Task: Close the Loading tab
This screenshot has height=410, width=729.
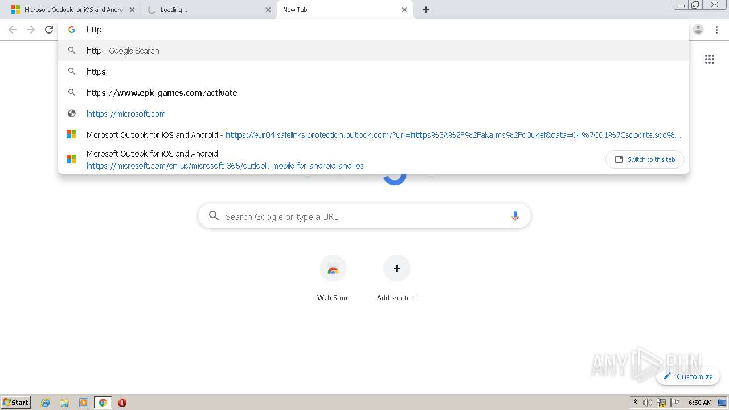Action: (268, 10)
